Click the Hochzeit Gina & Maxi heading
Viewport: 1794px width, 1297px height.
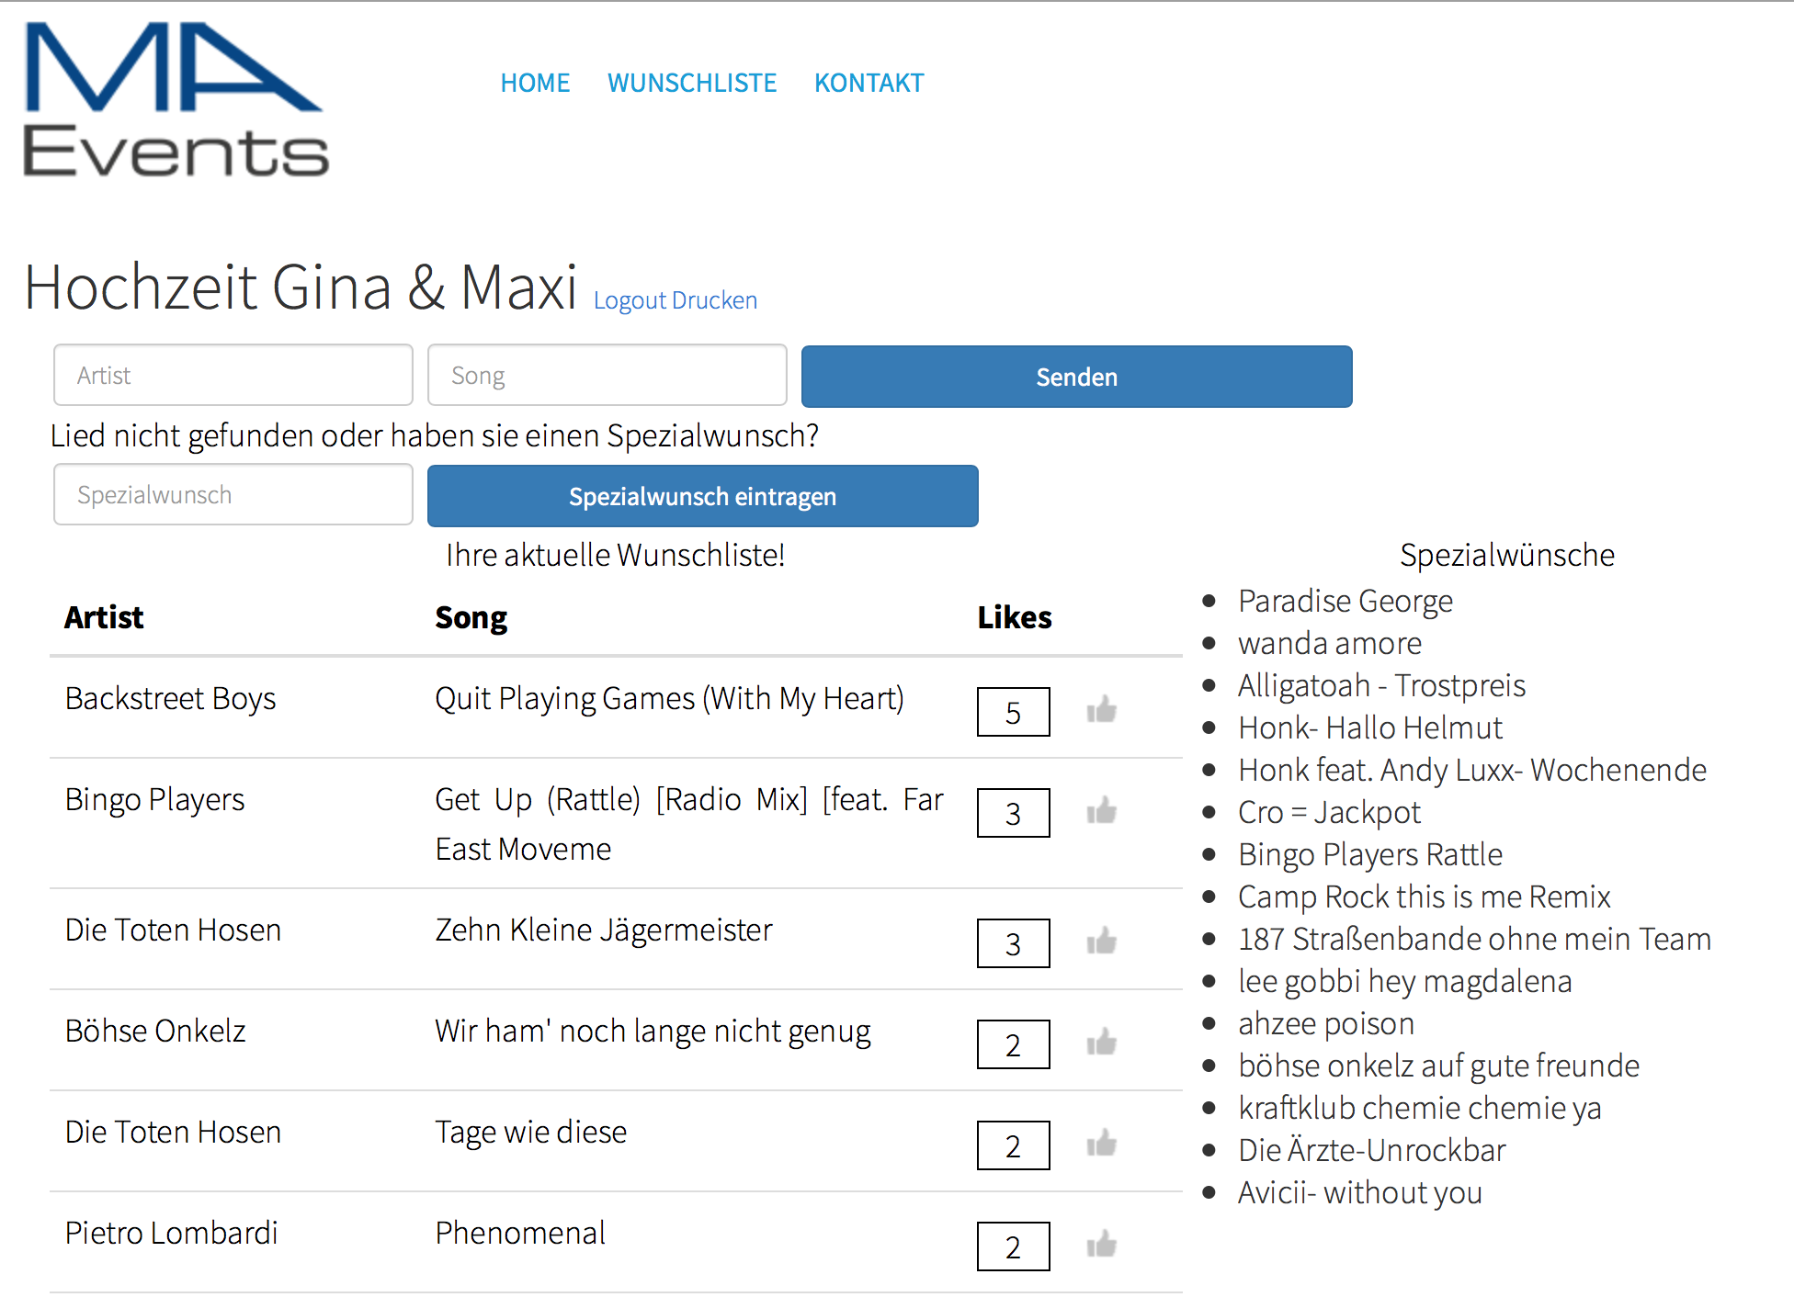pyautogui.click(x=301, y=287)
